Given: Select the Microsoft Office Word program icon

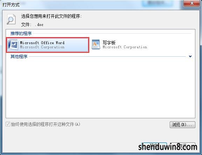Looking at the screenshot, I should tap(13, 44).
